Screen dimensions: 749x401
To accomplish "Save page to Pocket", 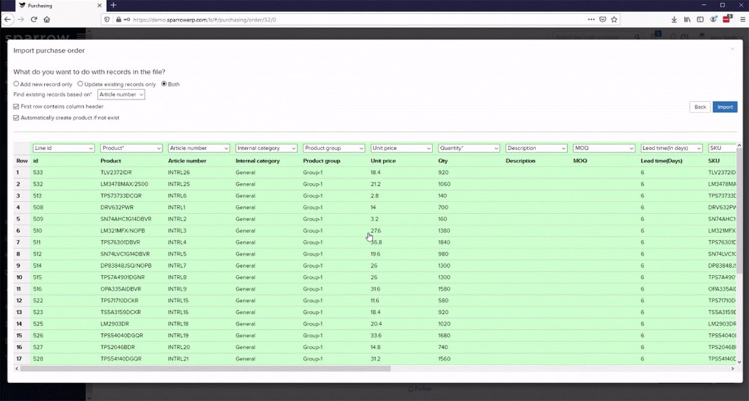I will point(602,19).
